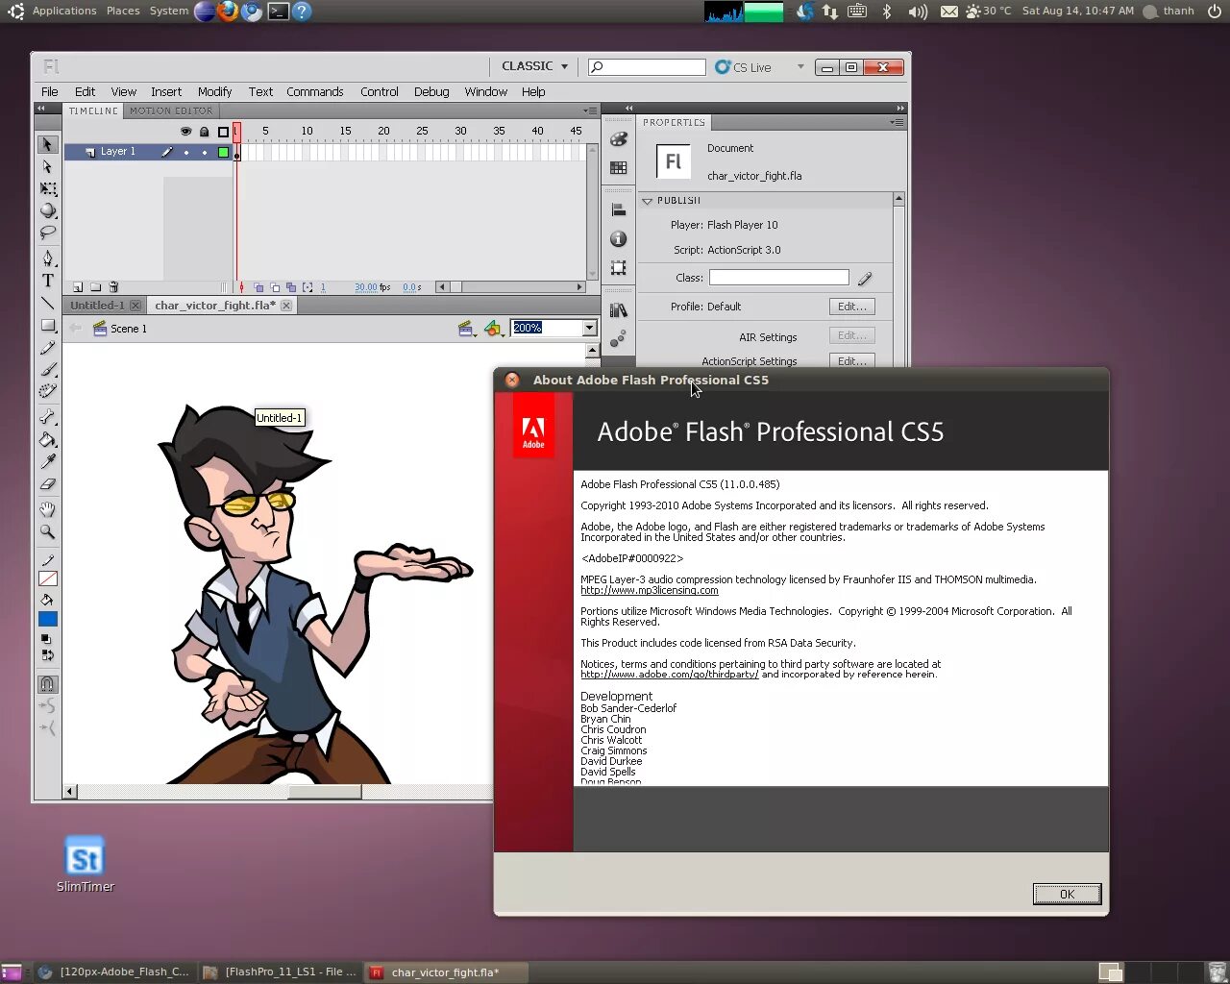Image resolution: width=1230 pixels, height=984 pixels.
Task: Toggle Onion Skin button in timeline
Action: (x=258, y=287)
